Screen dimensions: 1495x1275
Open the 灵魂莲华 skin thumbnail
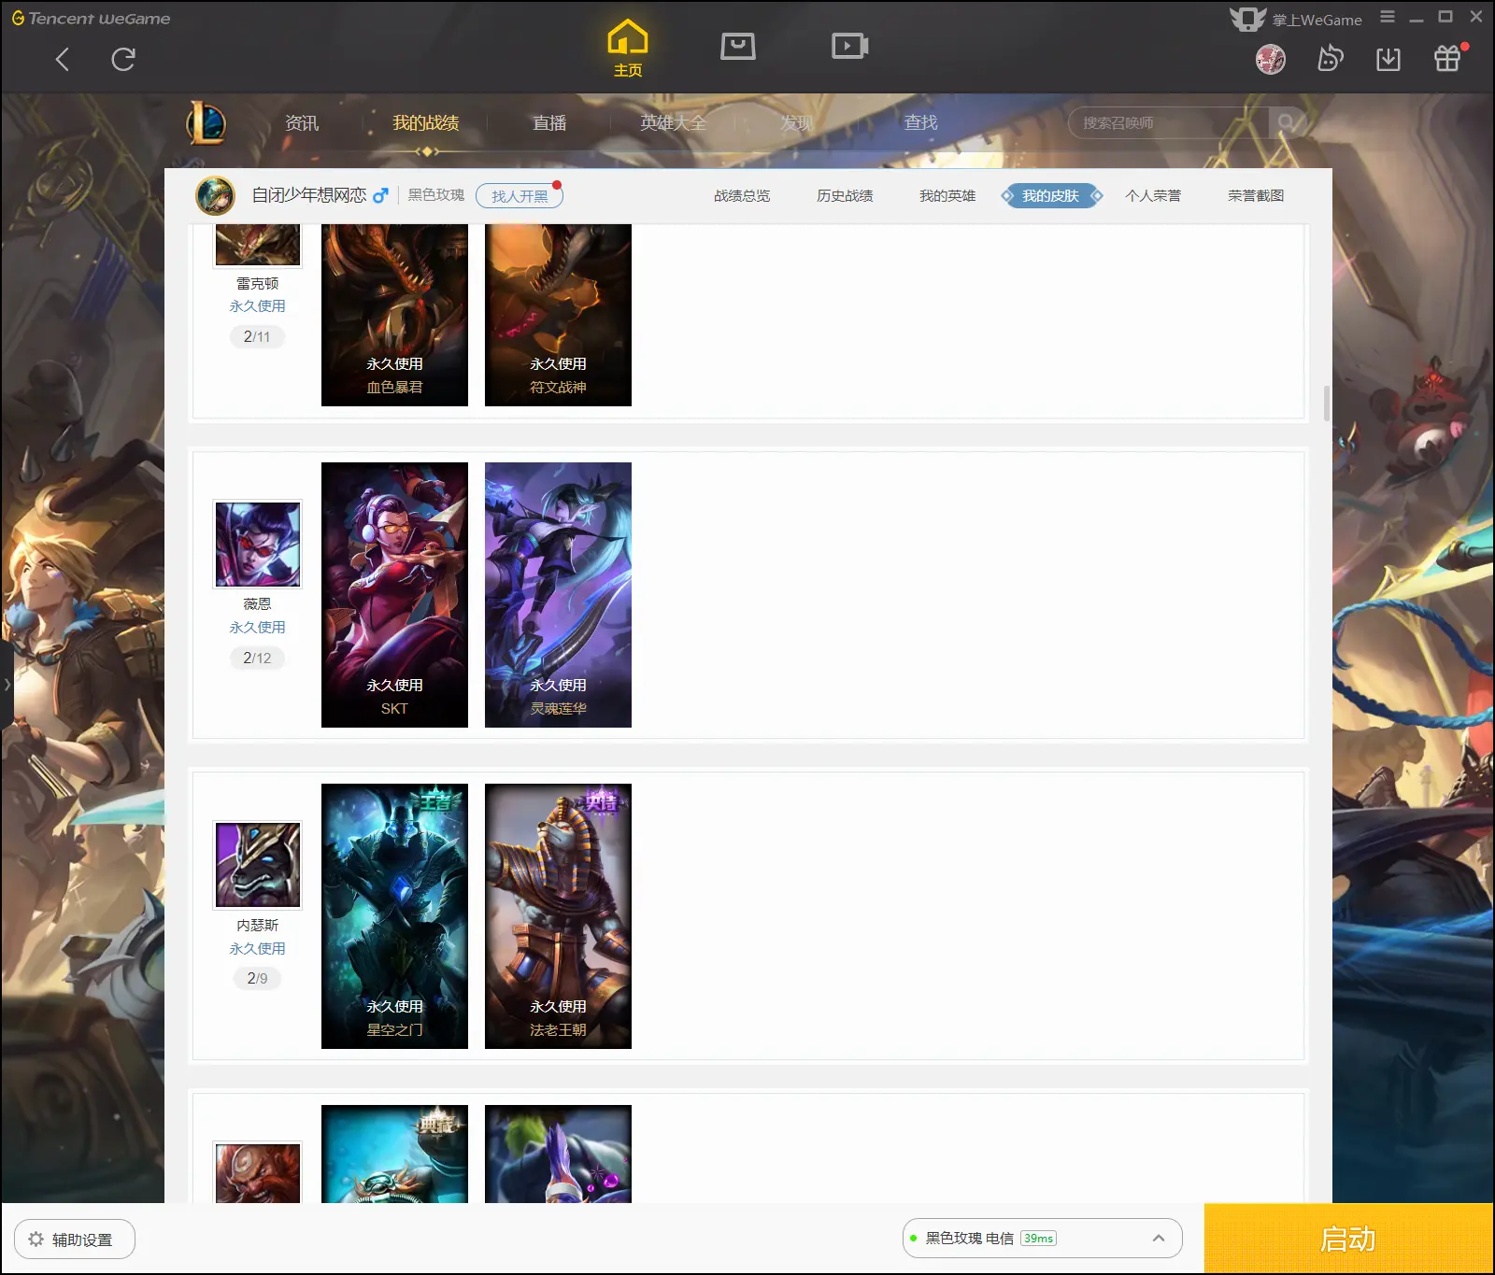click(x=558, y=595)
